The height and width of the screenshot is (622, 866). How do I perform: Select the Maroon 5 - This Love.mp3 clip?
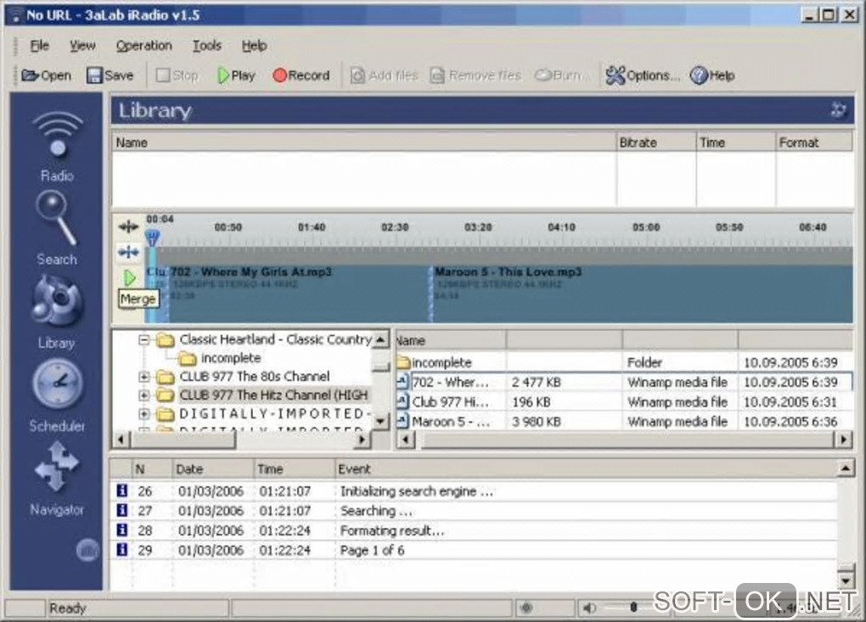[x=641, y=293]
